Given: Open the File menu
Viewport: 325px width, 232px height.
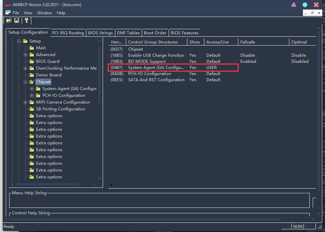Looking at the screenshot, I should [16, 13].
